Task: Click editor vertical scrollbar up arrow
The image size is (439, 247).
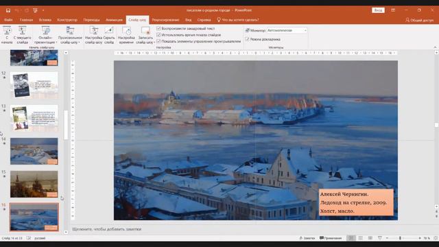Action: coord(436,52)
